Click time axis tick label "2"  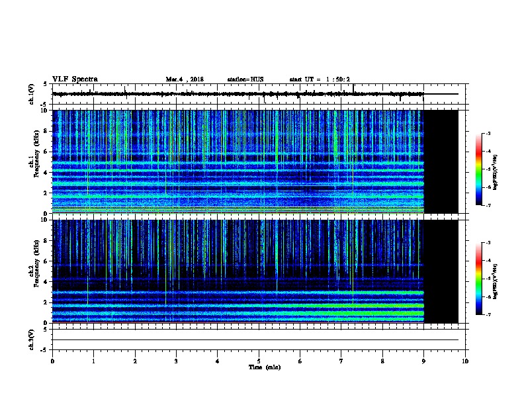135,361
